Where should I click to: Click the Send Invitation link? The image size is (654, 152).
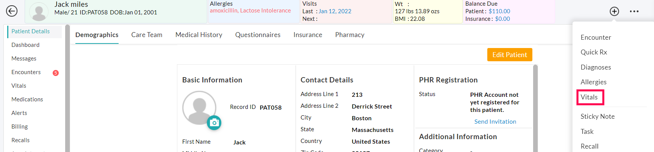tap(495, 121)
